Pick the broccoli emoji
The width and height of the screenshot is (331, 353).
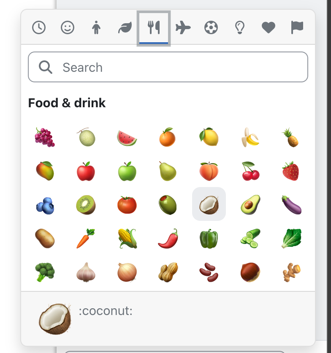(45, 272)
